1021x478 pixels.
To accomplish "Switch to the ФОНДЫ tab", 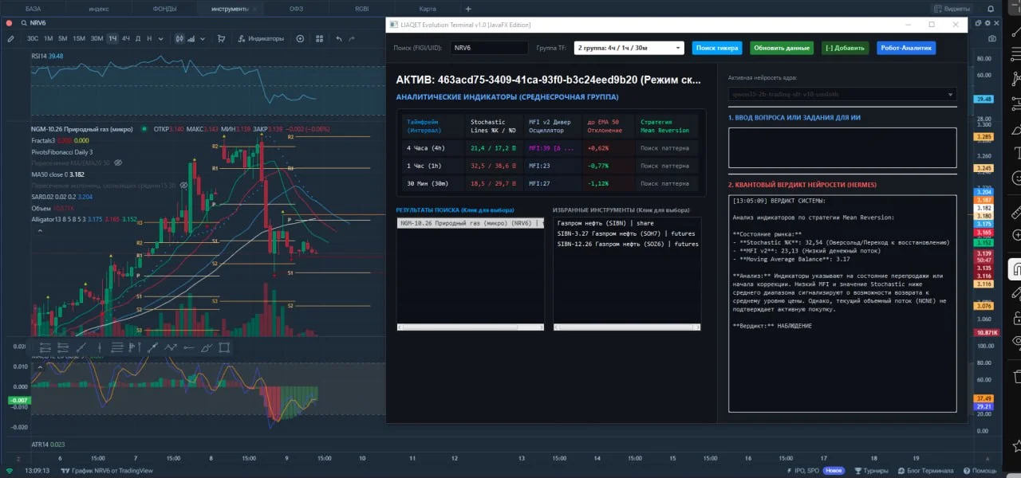I will [x=165, y=9].
